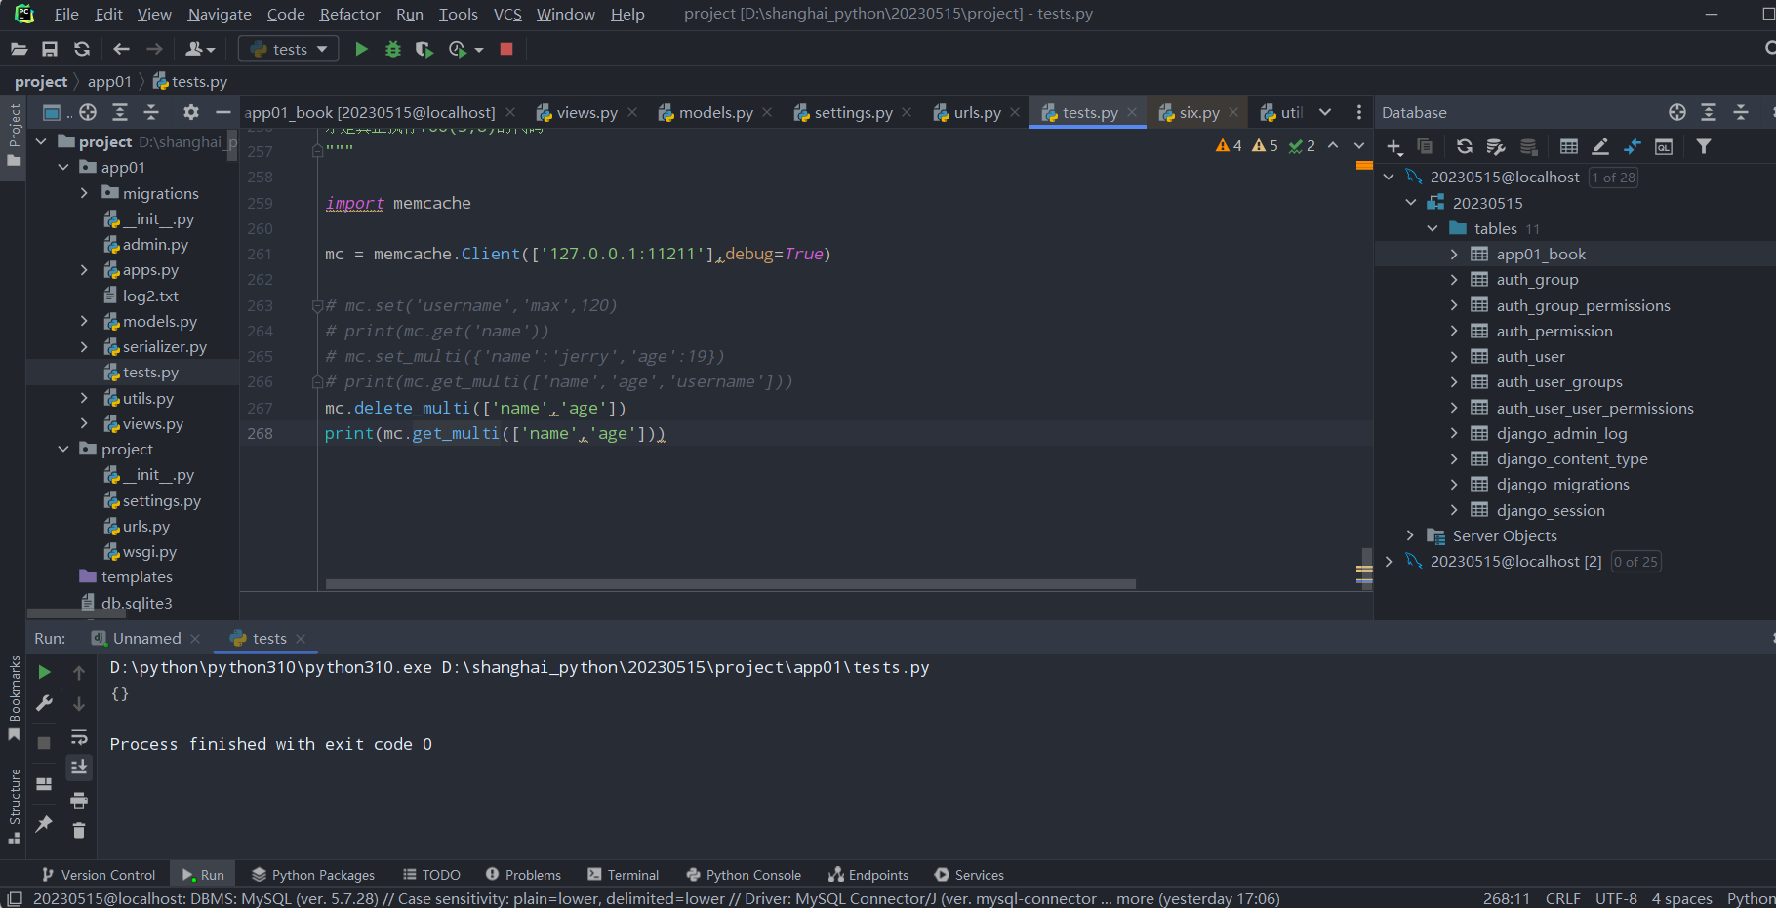Open the Bookmarks side tool window
This screenshot has height=908, width=1776.
(14, 698)
